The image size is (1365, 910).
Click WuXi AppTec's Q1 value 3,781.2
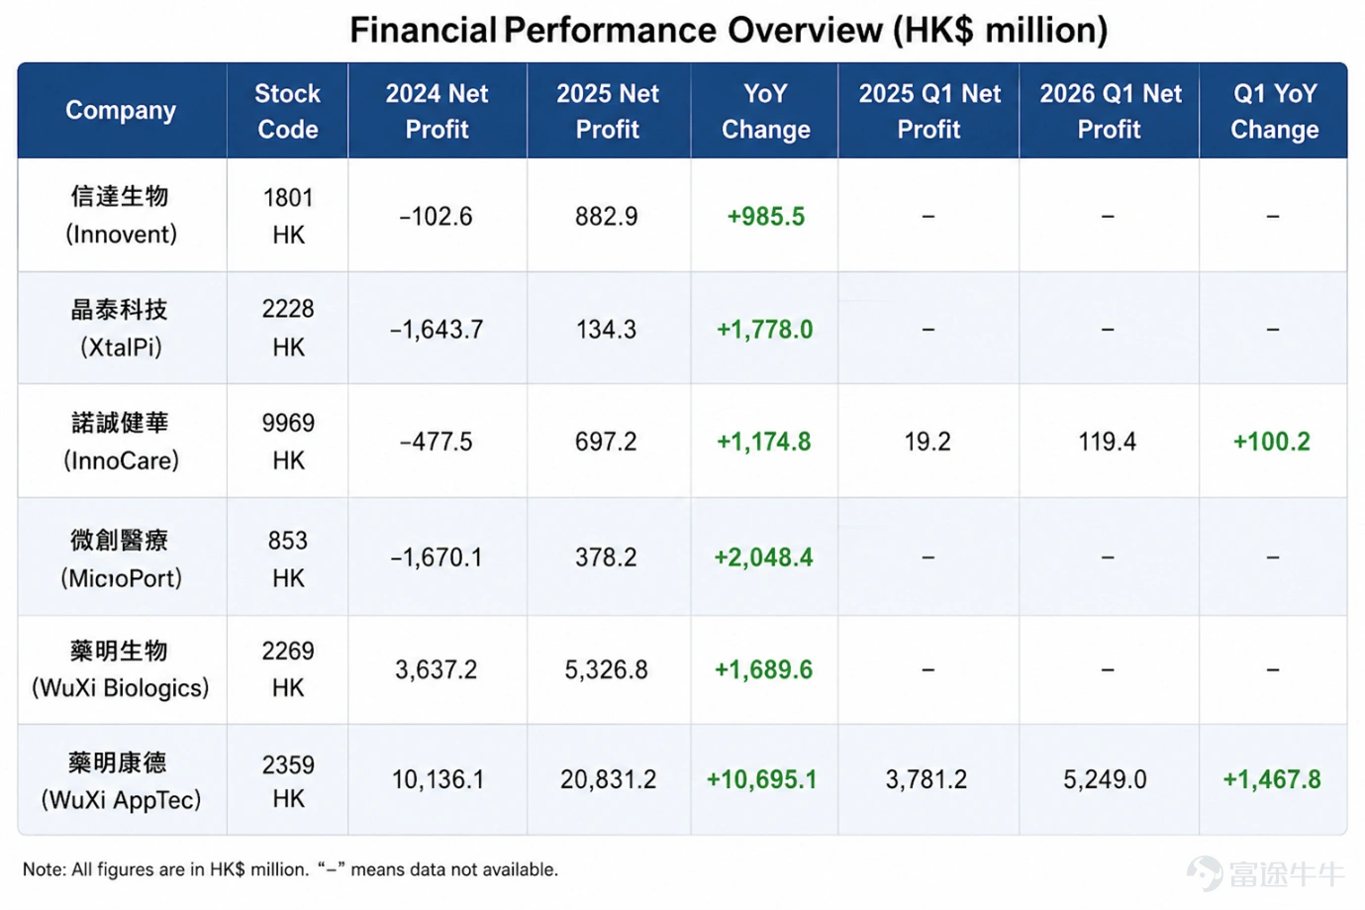pos(926,779)
